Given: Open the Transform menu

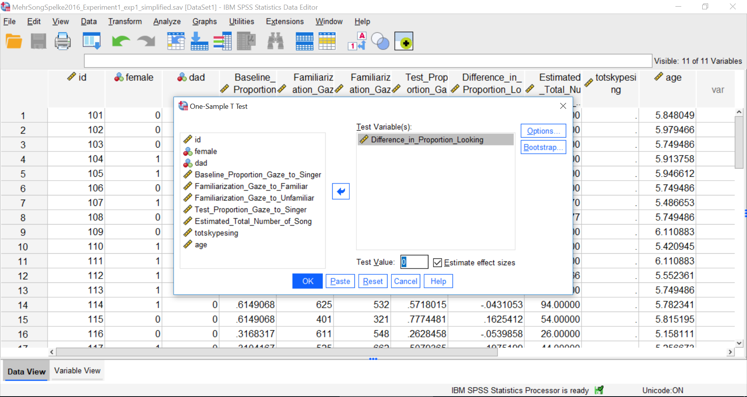Looking at the screenshot, I should pyautogui.click(x=125, y=21).
